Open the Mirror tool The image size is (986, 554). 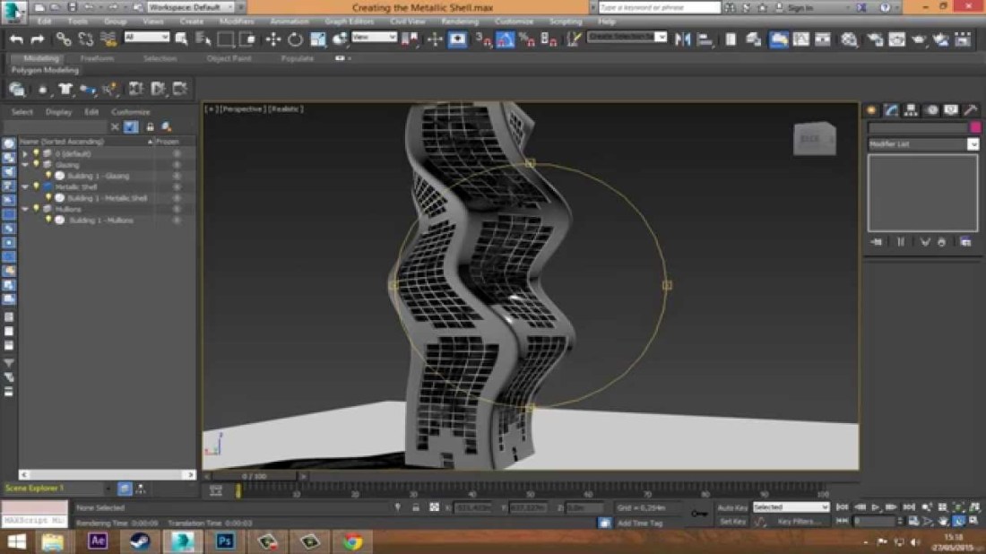[682, 39]
